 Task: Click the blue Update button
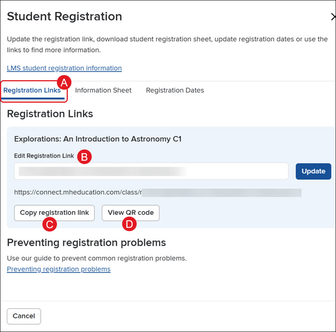[x=313, y=172]
